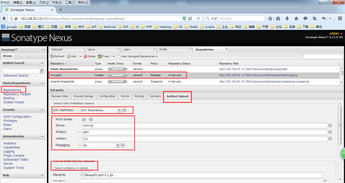This screenshot has height=183, width=345.
Task: Open Scheduled Tasks link
Action: [16, 160]
